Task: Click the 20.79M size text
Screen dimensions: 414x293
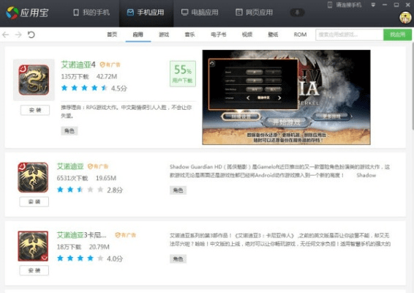Action: 99,247
